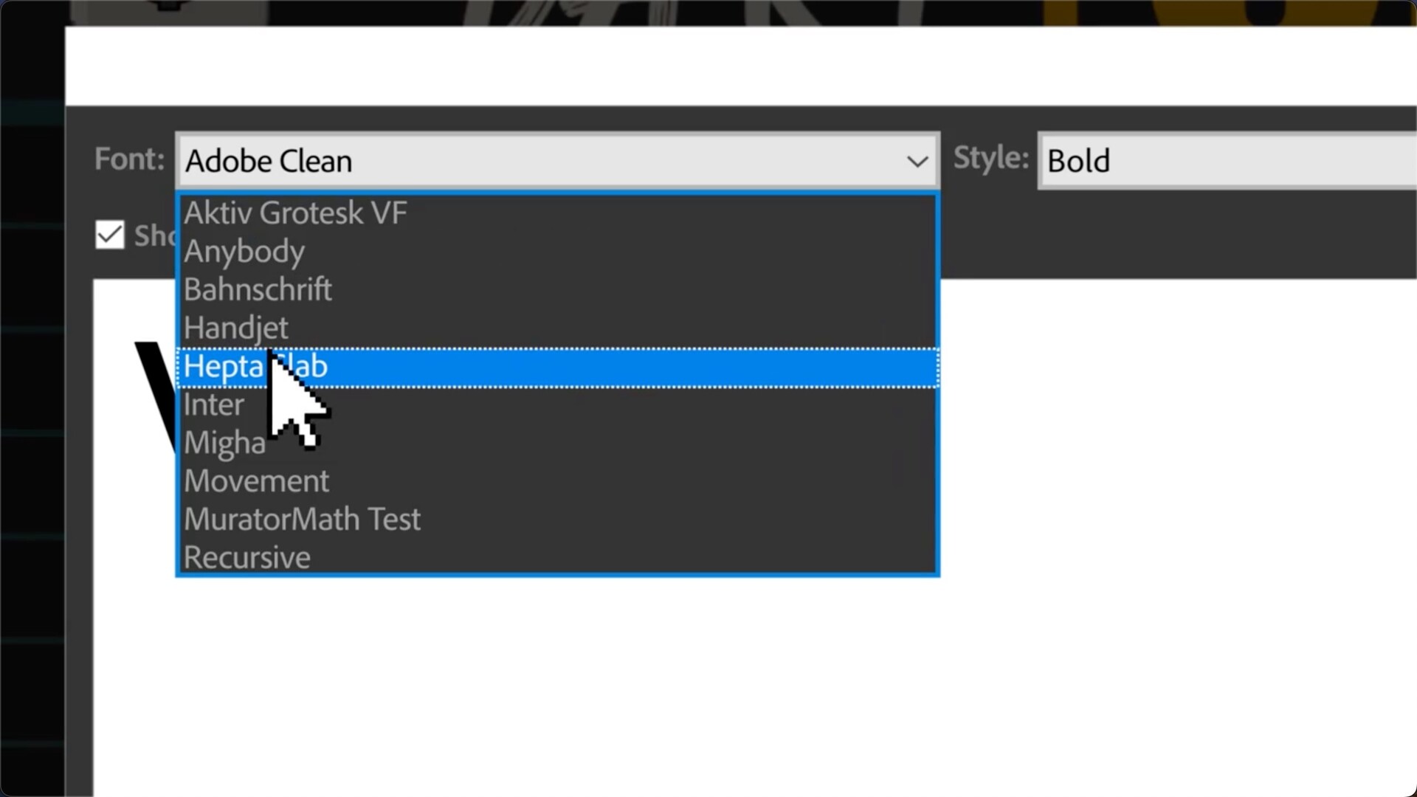1417x797 pixels.
Task: Choose Inter from the font list
Action: click(214, 405)
